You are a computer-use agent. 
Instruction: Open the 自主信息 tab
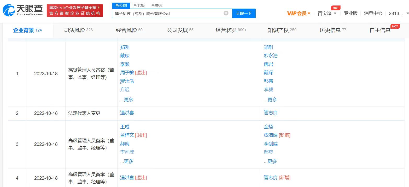[380, 30]
